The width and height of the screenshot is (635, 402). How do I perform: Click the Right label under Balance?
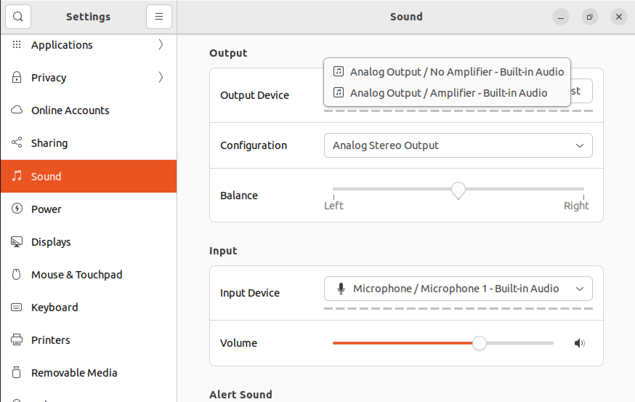576,206
